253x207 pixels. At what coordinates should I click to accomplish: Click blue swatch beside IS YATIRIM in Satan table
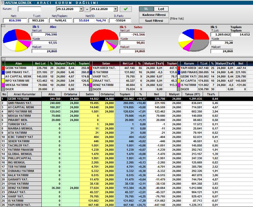[91, 72]
